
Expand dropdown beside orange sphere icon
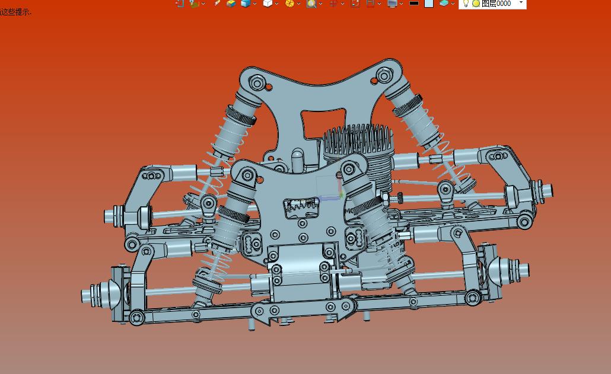[x=298, y=4]
